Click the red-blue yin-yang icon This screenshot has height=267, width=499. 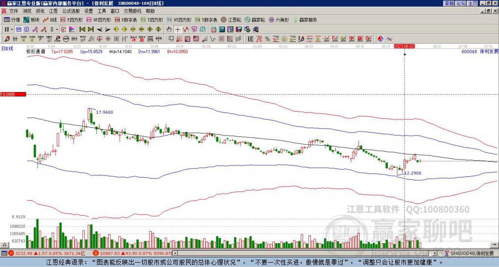(381, 39)
